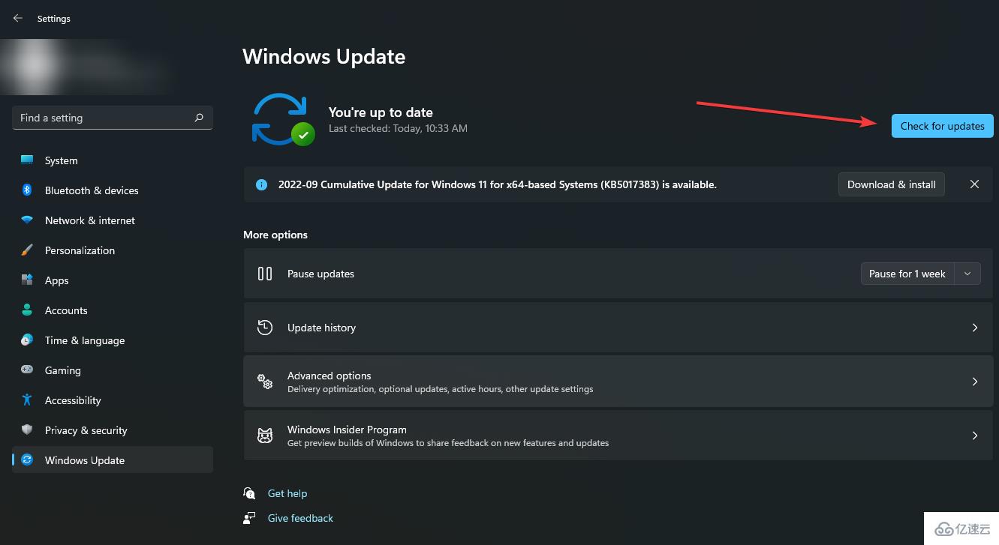Click the Accounts person icon

27,310
